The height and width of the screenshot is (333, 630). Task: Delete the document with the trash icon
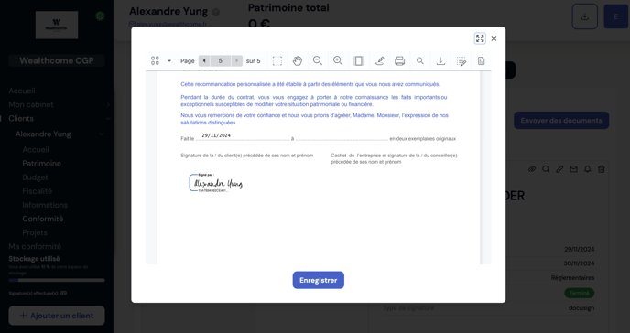(601, 169)
